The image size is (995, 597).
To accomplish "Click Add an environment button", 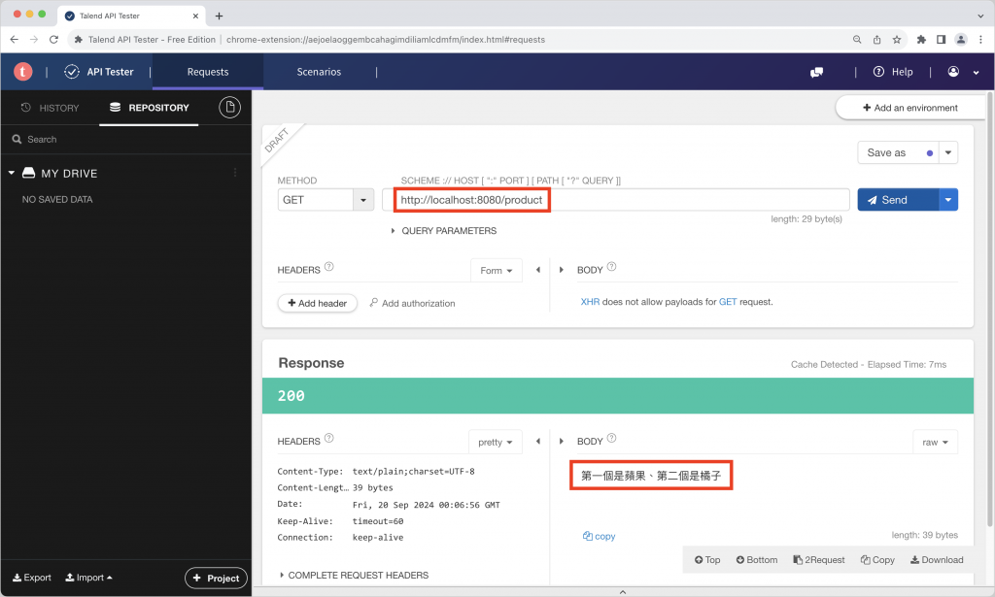I will tap(909, 108).
